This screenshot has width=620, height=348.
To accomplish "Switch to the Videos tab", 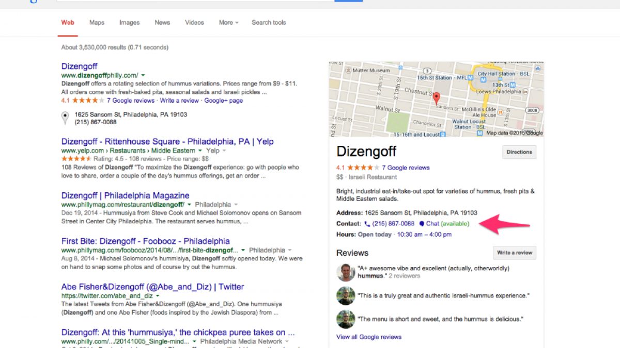I will 194,23.
